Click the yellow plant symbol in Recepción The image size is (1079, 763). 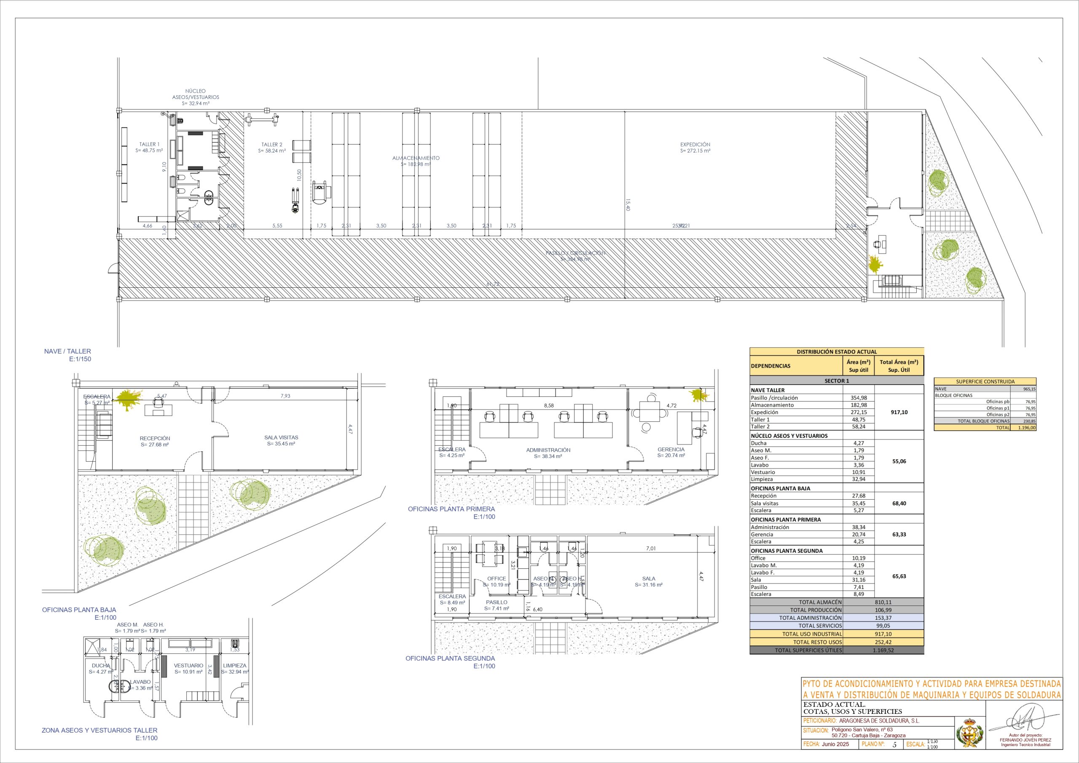click(x=128, y=399)
